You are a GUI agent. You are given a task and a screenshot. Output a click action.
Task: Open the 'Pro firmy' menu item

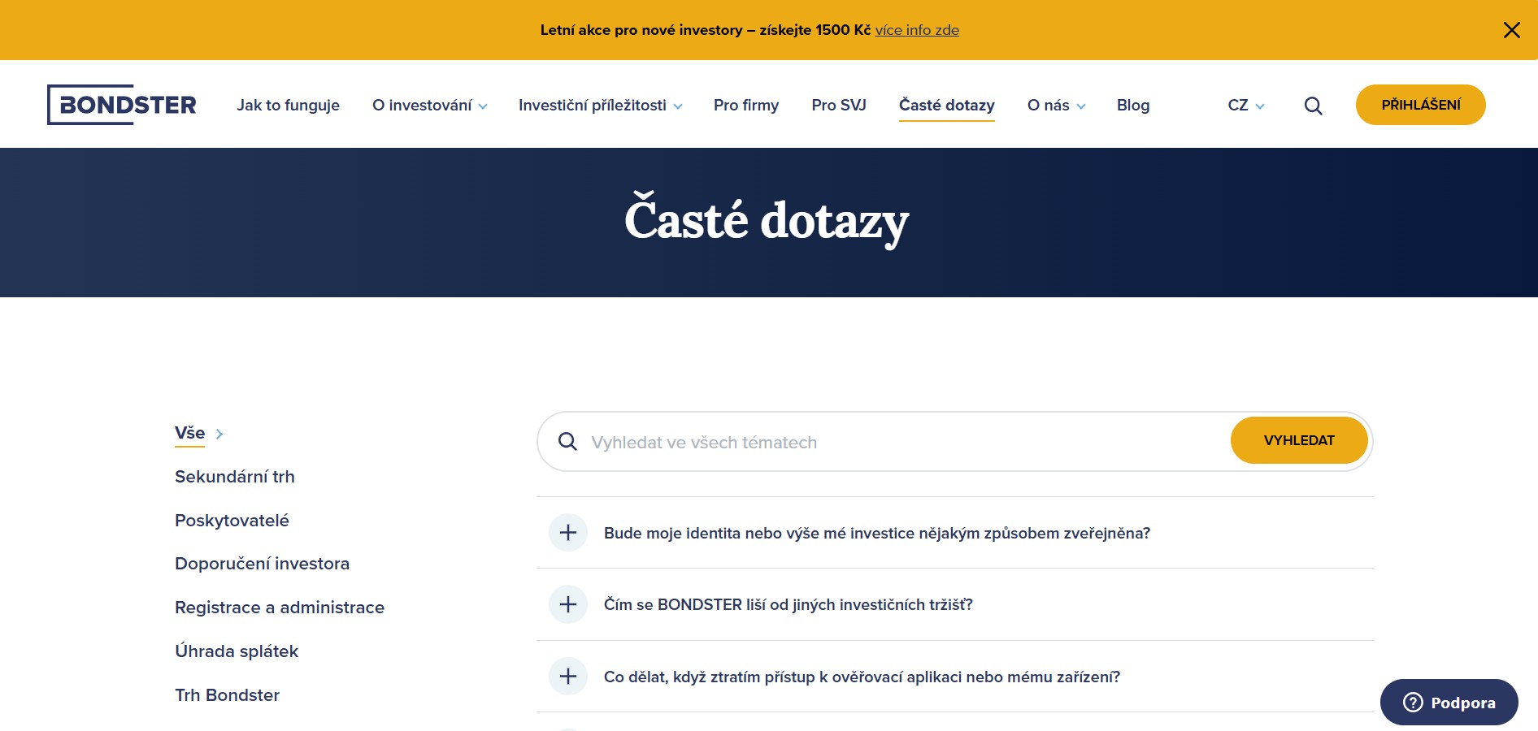(746, 106)
